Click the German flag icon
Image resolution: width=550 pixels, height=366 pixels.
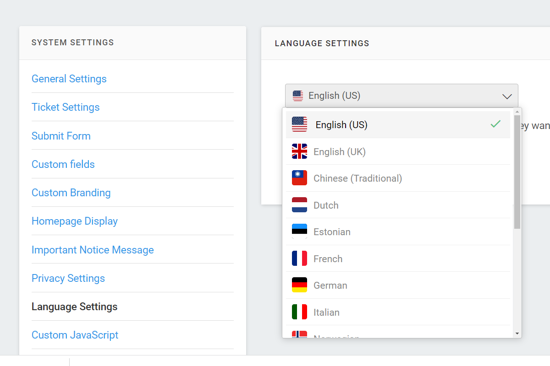pos(299,285)
